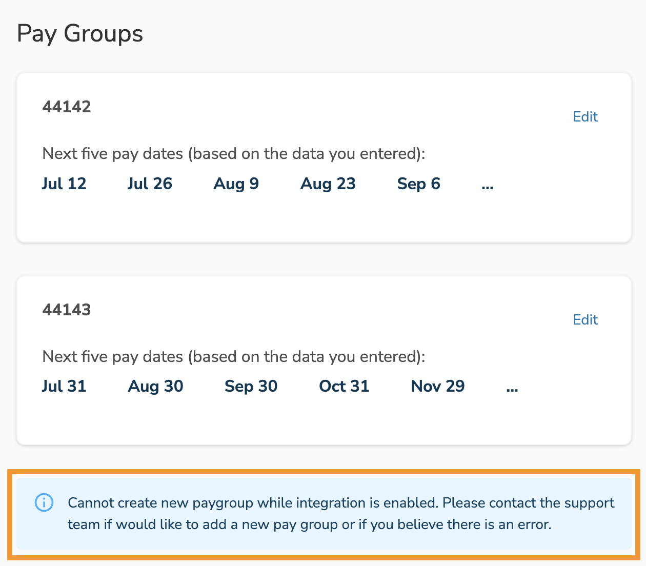Click the Aug 9 pay date
646x566 pixels.
point(236,184)
